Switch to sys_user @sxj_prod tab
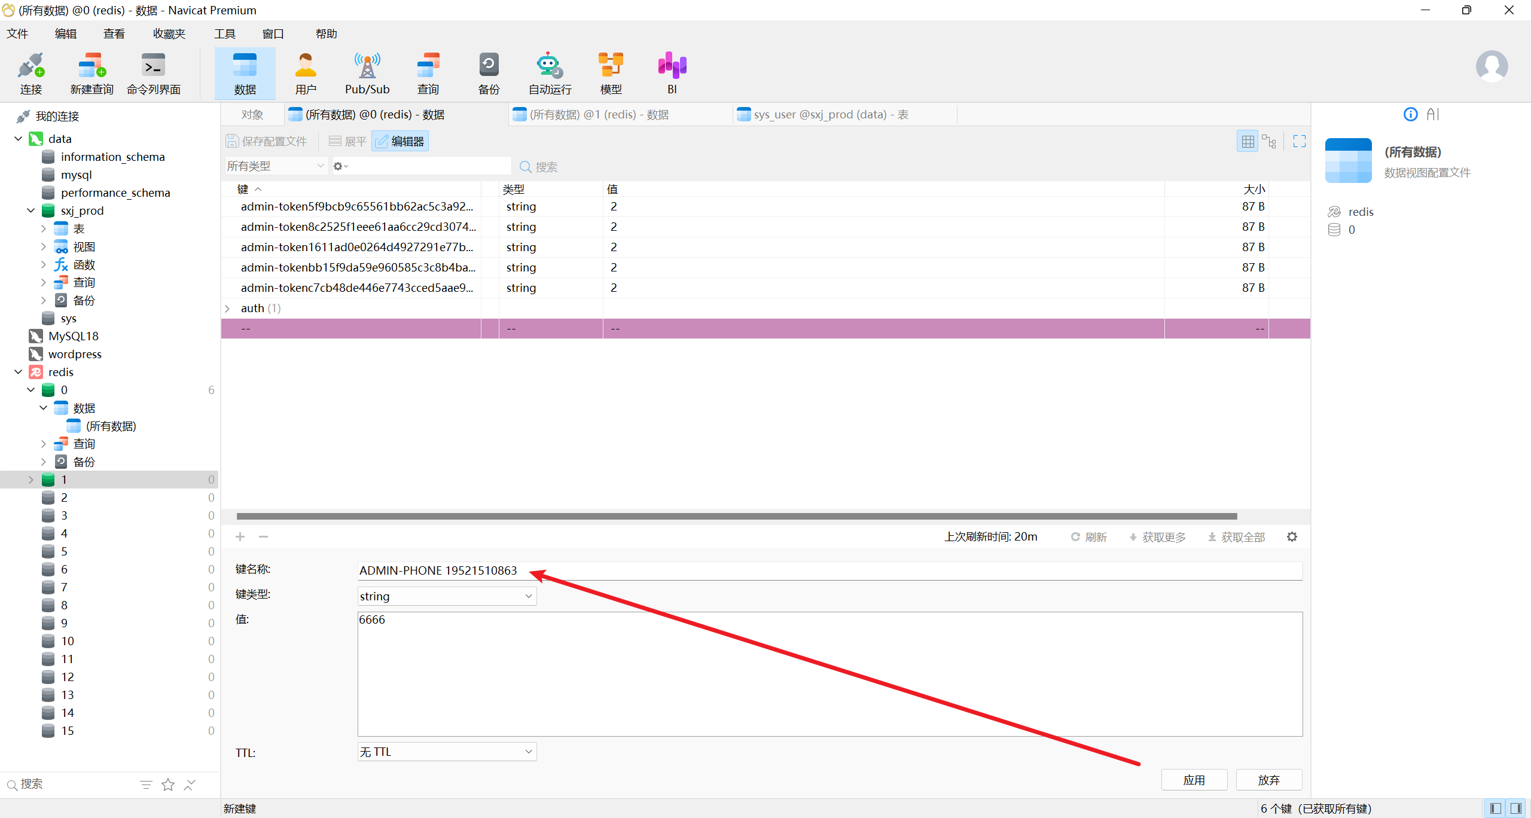This screenshot has height=818, width=1531. 830,114
